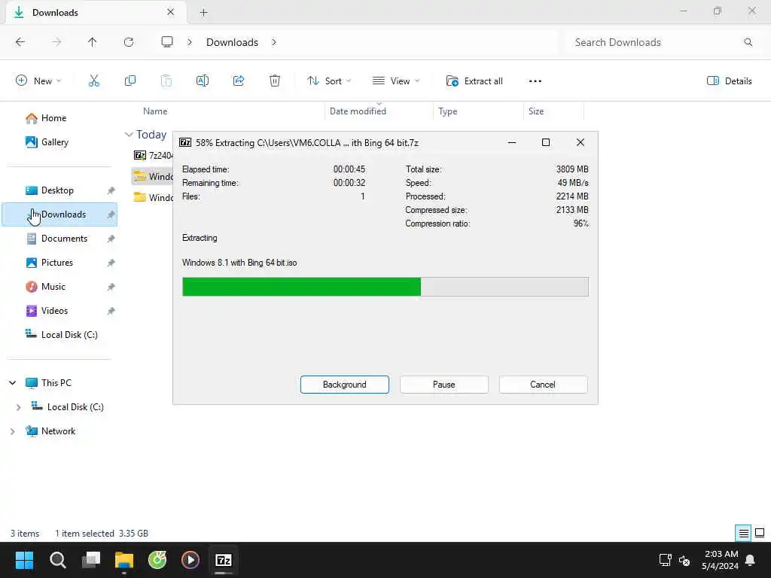Open Pictures in navigation pane
Viewport: 771px width, 578px height.
[59, 263]
